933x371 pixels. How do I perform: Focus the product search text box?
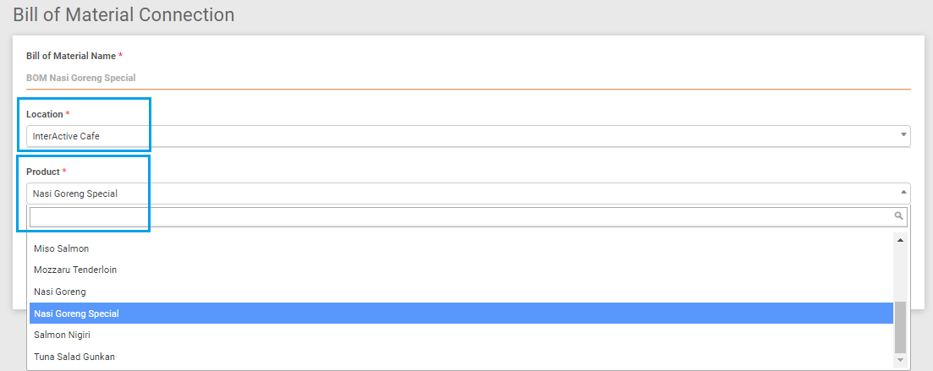pos(461,217)
